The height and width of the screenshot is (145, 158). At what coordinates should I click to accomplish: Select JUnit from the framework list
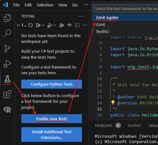125,24
